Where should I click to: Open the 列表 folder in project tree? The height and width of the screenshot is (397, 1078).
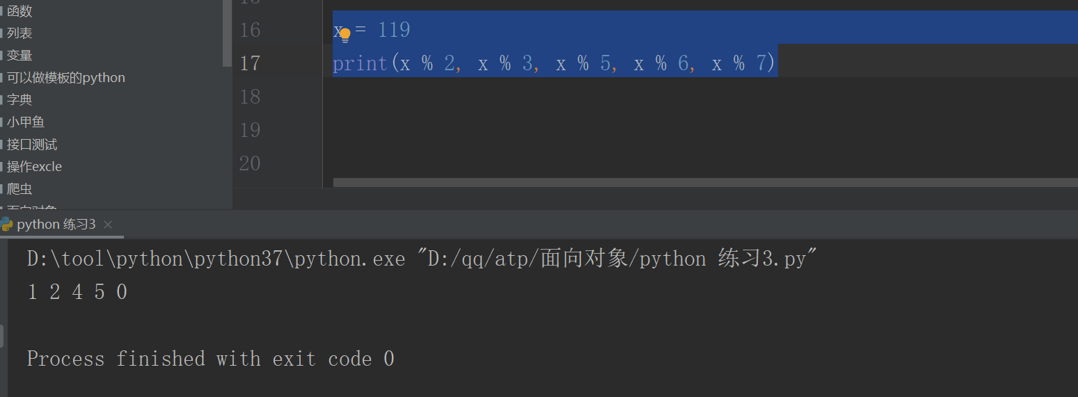(x=19, y=33)
